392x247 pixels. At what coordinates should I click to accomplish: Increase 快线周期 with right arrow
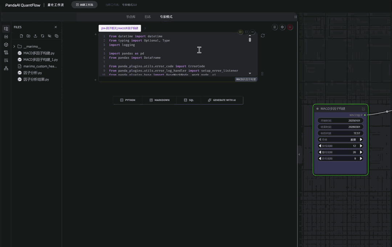[361, 146]
